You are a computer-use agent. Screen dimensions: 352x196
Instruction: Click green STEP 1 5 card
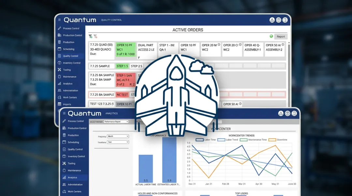tap(122, 66)
